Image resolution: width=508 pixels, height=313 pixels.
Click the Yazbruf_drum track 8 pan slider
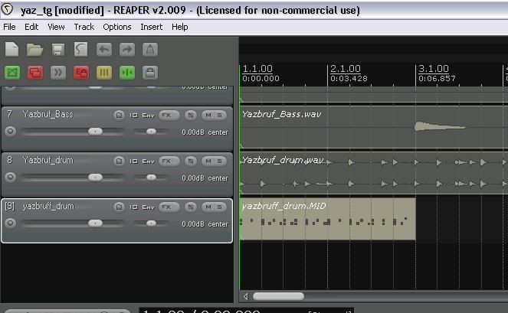pos(151,178)
